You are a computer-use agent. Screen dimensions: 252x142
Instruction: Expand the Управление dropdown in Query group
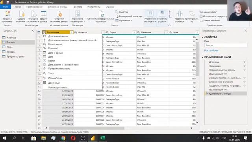click(x=124, y=21)
